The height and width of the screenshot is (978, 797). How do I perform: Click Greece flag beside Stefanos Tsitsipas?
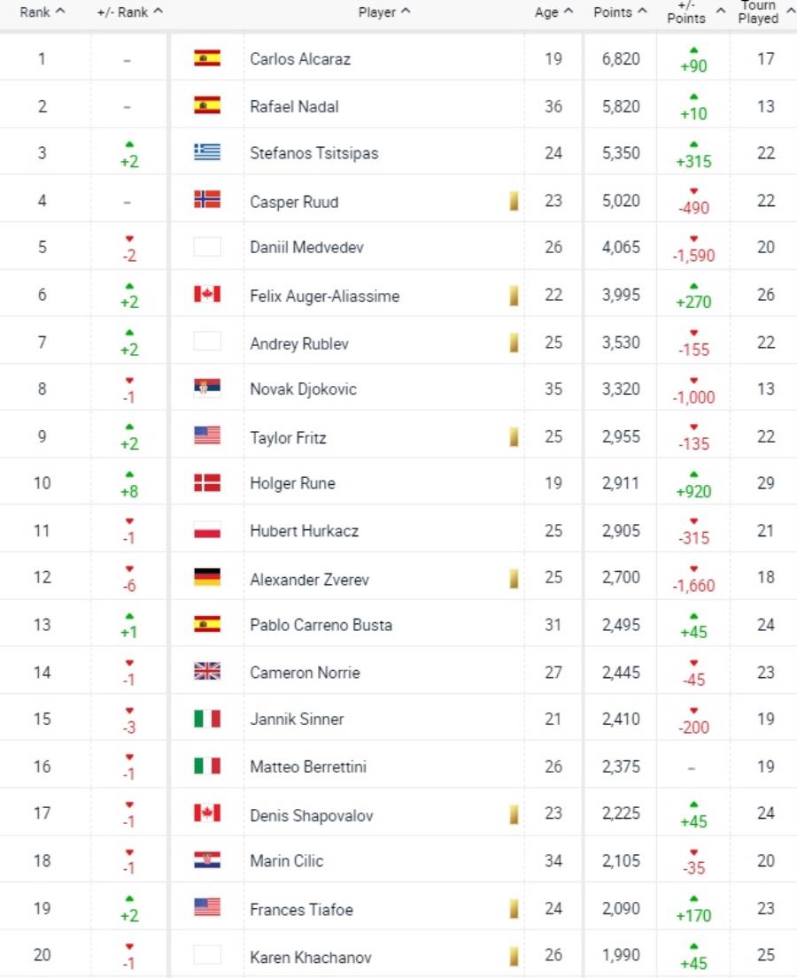(x=207, y=152)
